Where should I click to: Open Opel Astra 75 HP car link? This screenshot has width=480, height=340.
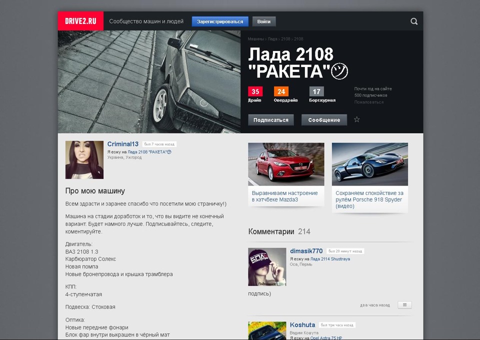click(326, 338)
